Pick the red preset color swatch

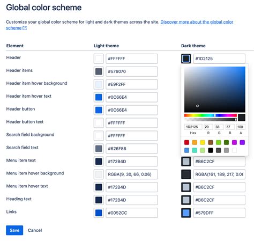pos(186,142)
